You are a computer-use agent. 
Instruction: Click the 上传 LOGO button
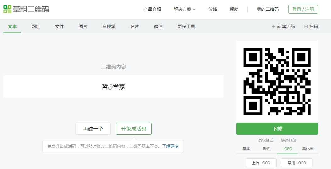tap(261, 163)
